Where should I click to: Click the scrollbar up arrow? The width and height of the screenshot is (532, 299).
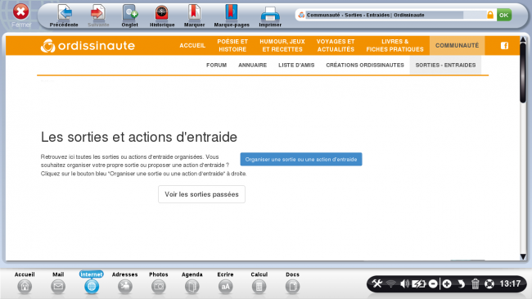pyautogui.click(x=523, y=40)
